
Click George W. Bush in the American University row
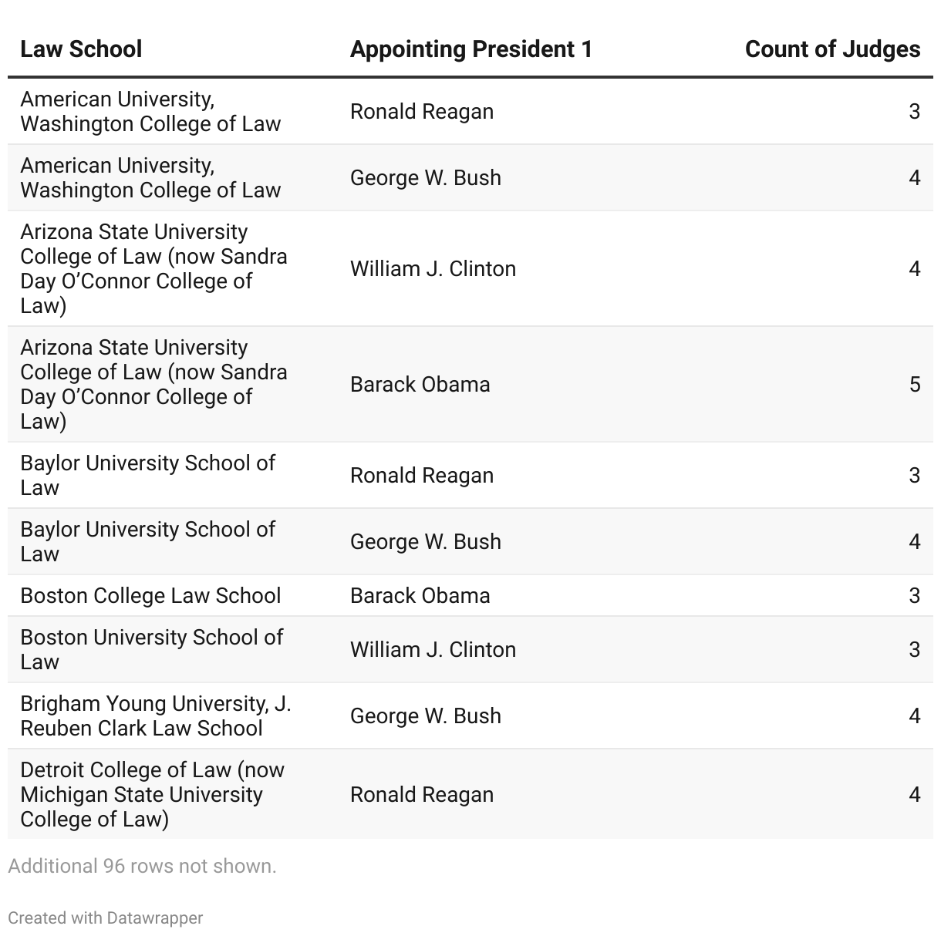tap(425, 177)
